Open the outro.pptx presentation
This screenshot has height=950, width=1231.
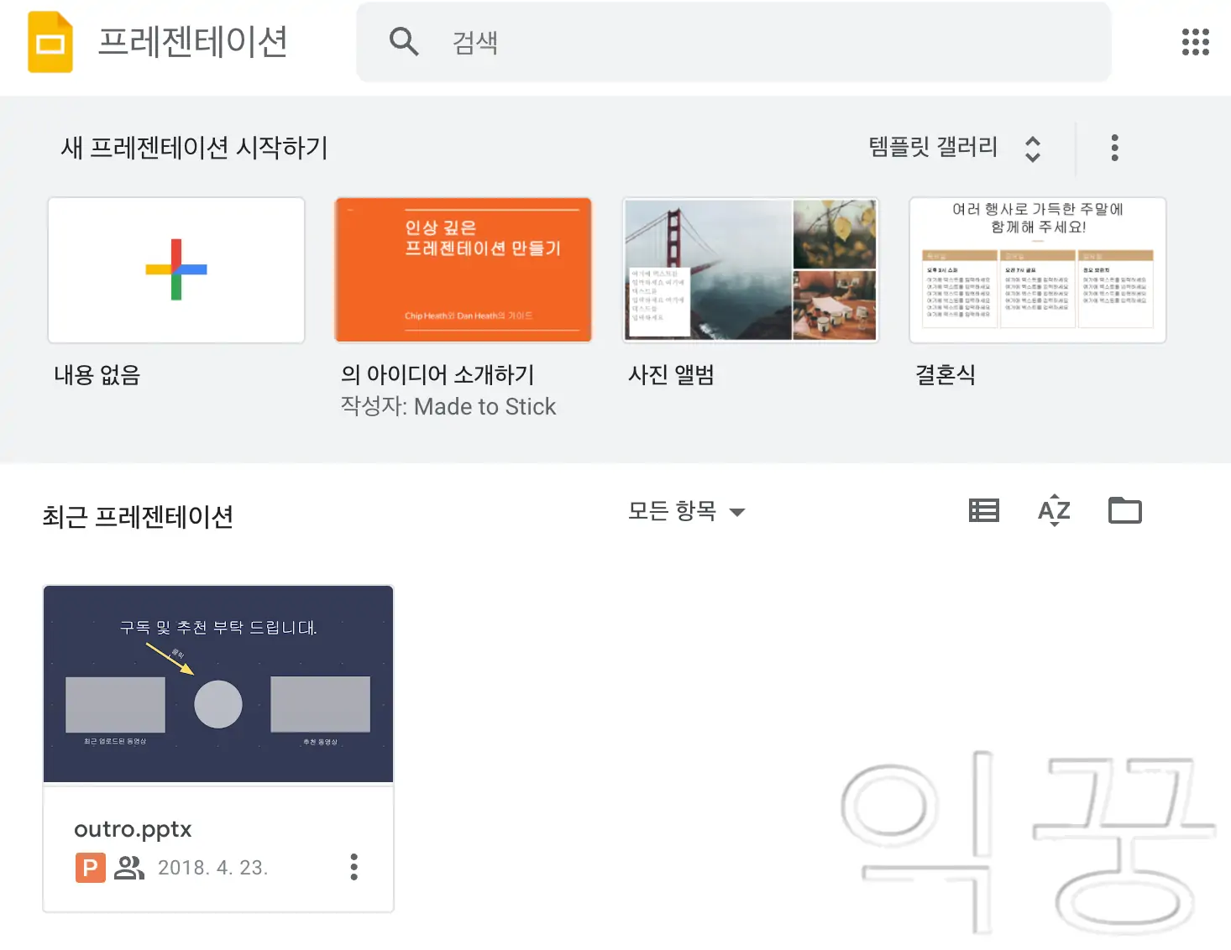217,683
